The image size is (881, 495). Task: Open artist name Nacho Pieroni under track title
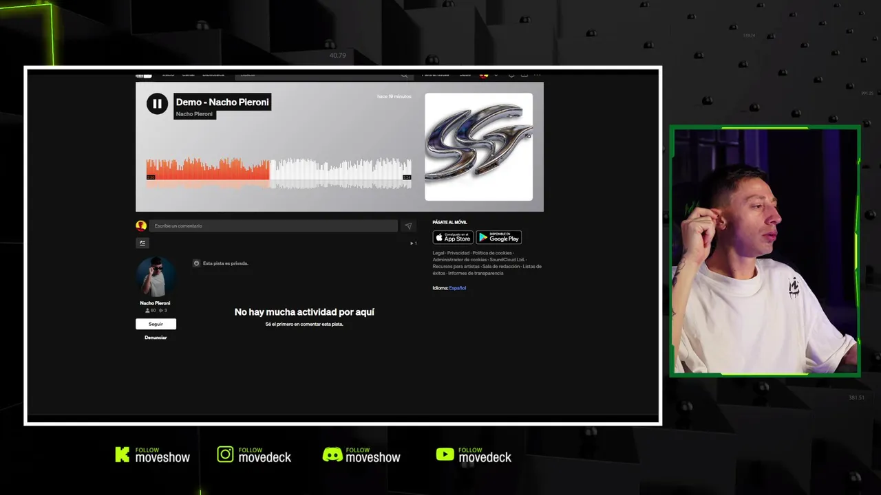pyautogui.click(x=194, y=114)
